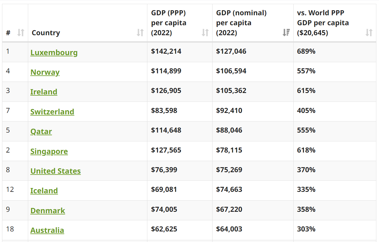Go to the Switzerland page link
Image resolution: width=379 pixels, height=242 pixels.
coord(52,112)
